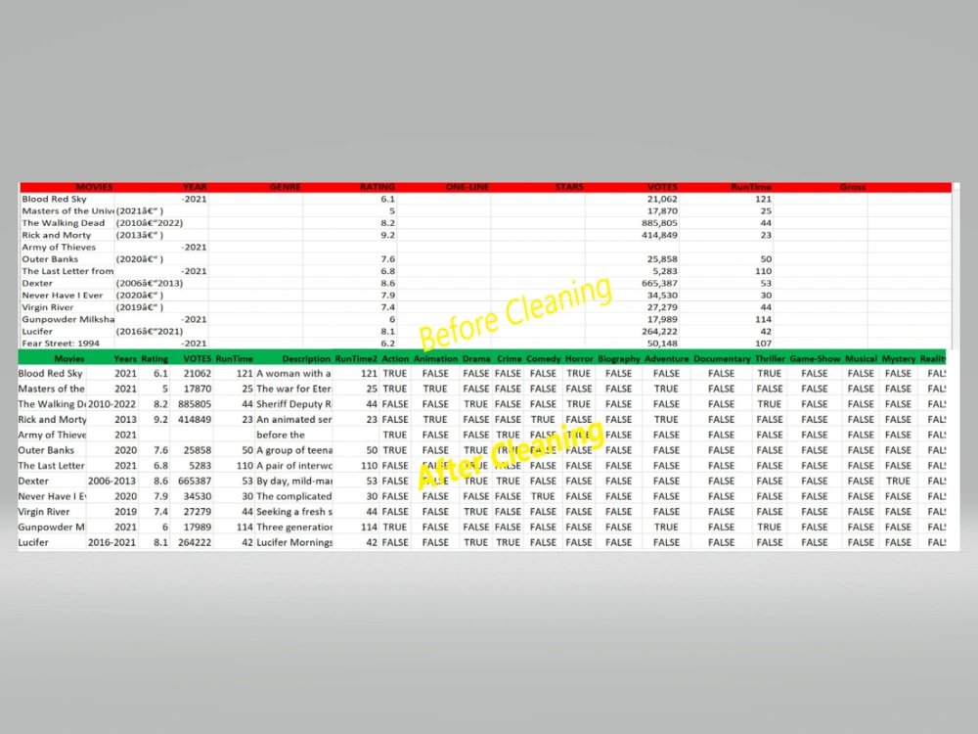
Task: Click the green Drama column header
Action: tap(476, 359)
